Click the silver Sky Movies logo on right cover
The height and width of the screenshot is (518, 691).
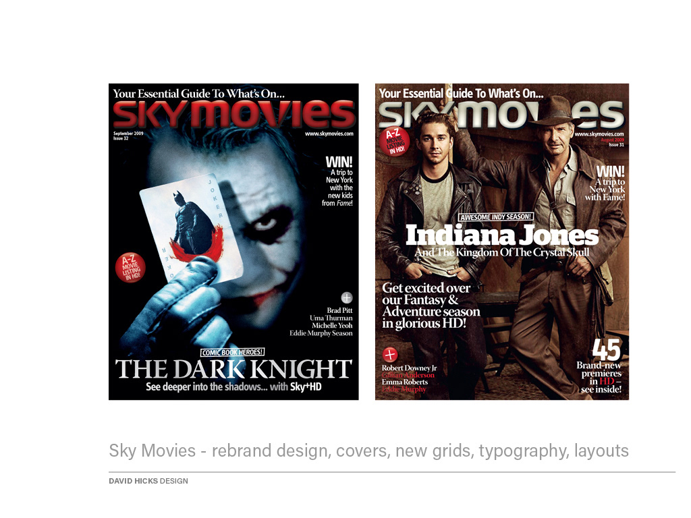(501, 114)
